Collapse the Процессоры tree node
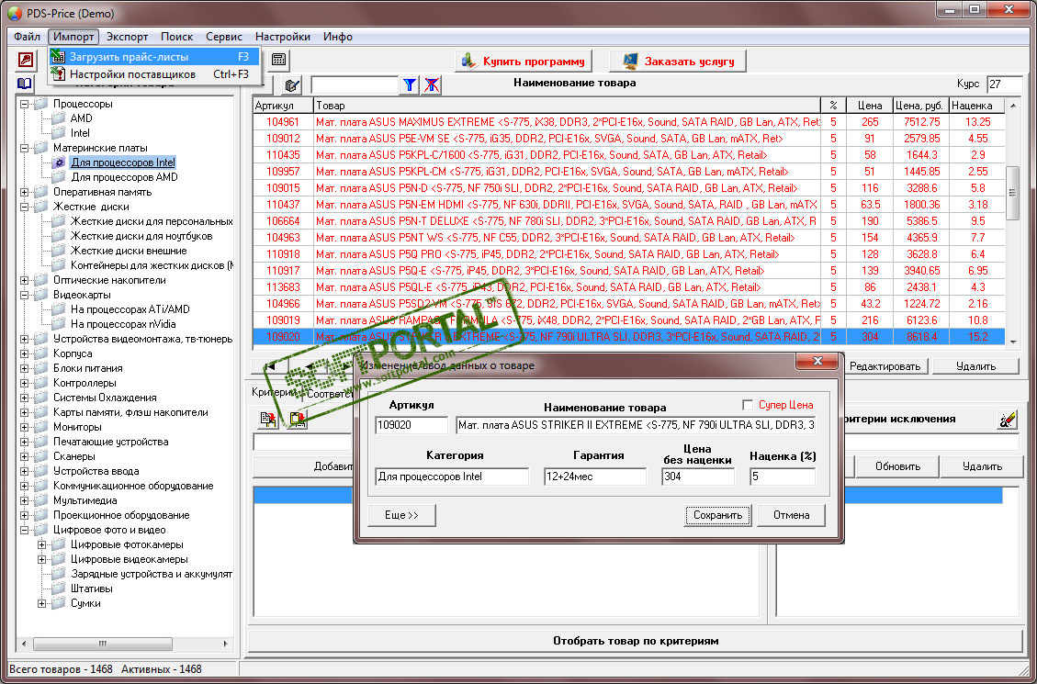The image size is (1037, 684). (25, 104)
